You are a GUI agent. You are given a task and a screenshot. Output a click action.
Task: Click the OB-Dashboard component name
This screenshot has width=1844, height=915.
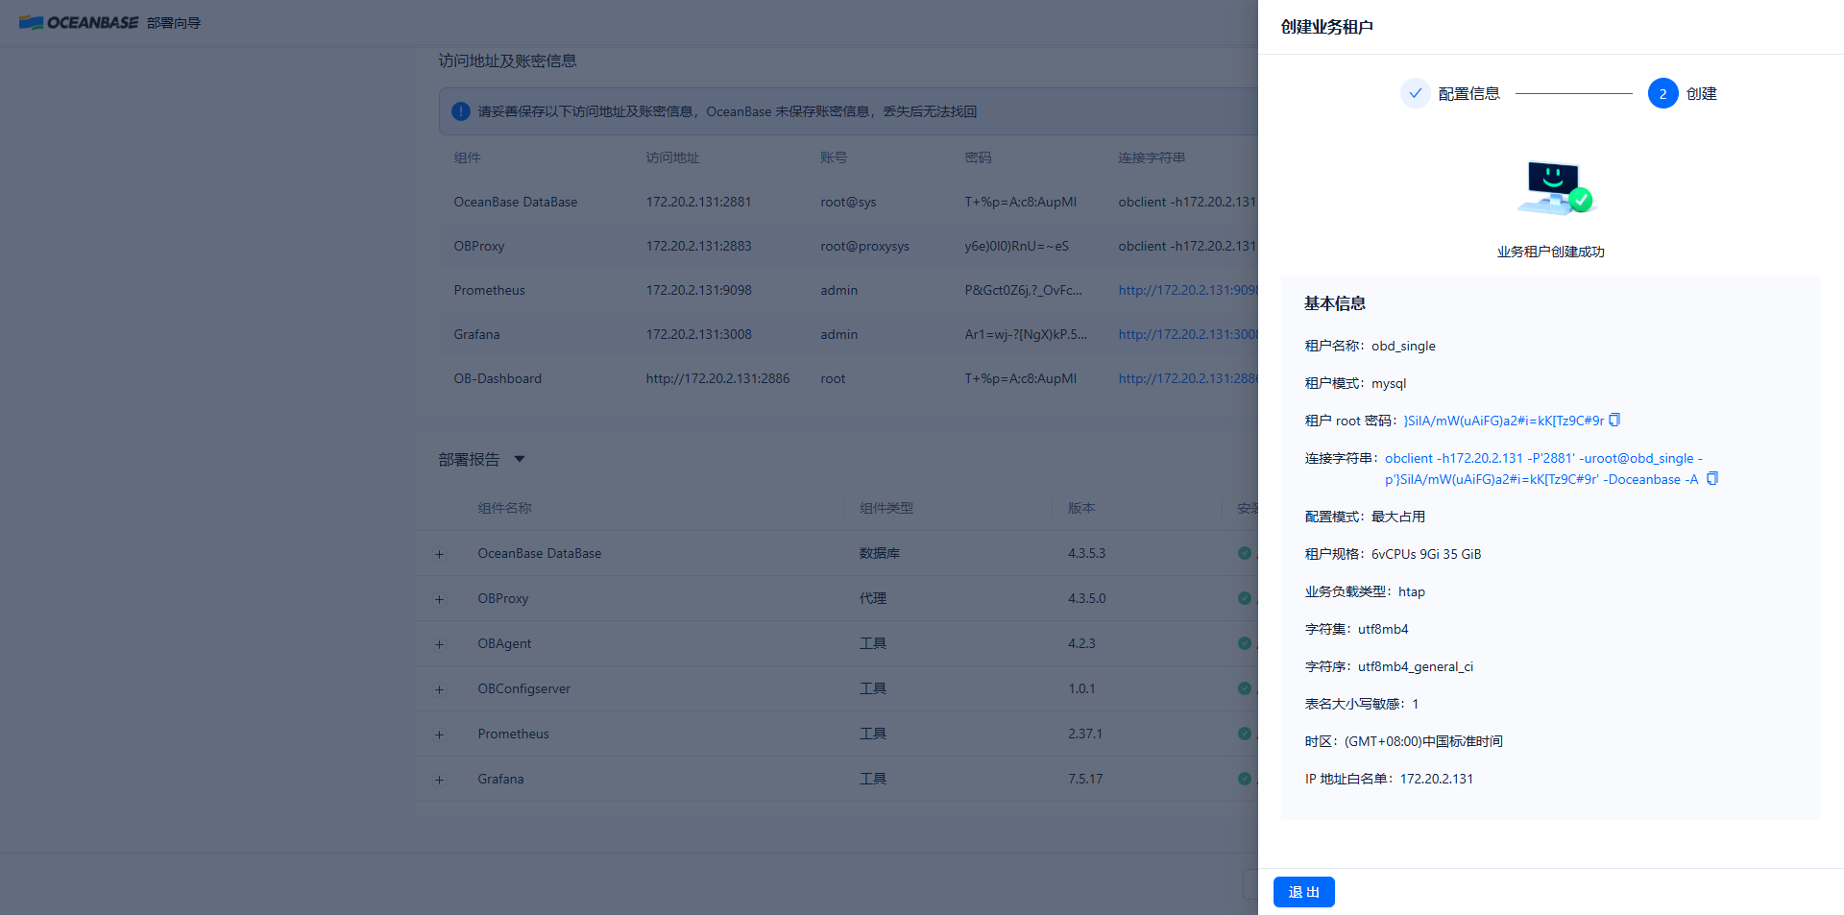point(497,378)
